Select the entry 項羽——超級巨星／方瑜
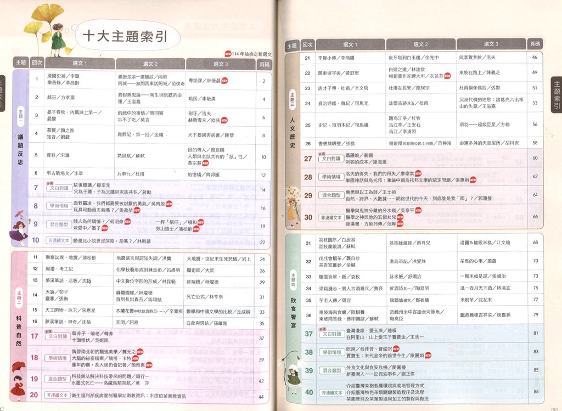The width and height of the screenshot is (562, 411). pos(484,125)
